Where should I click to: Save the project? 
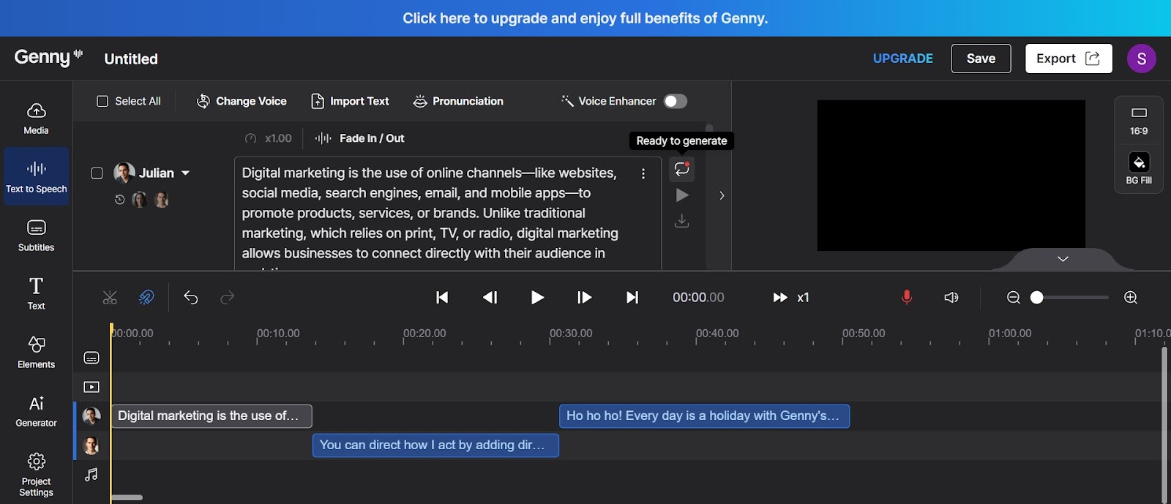[x=981, y=59]
